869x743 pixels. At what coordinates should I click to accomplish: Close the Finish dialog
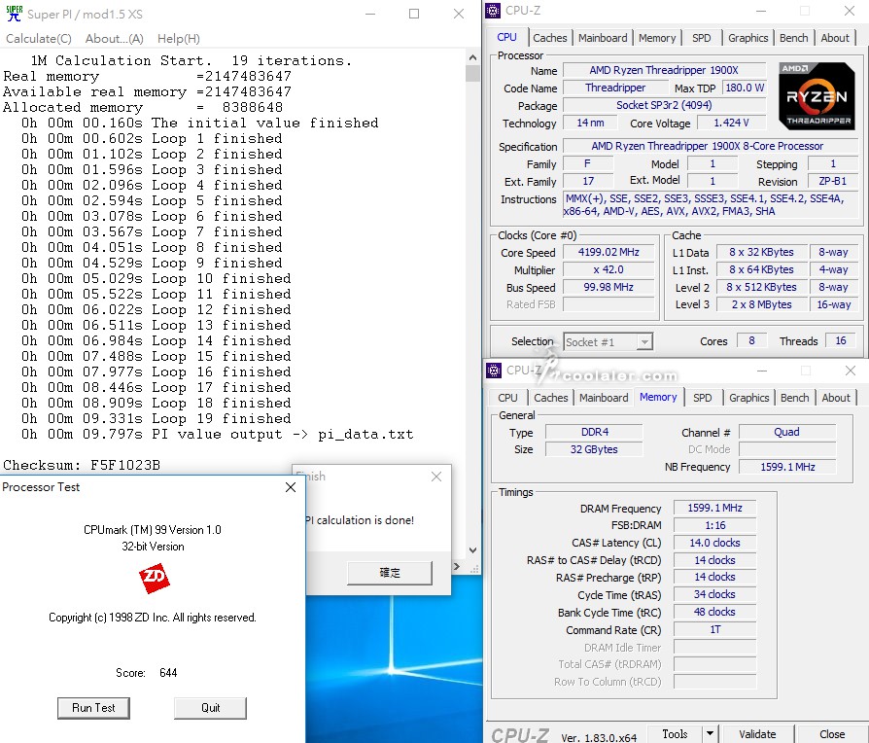(x=436, y=477)
